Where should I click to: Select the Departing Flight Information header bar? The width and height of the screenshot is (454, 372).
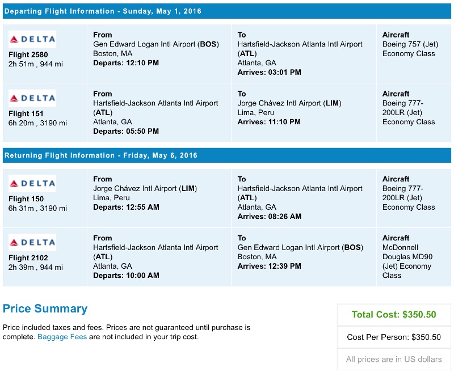tap(106, 11)
